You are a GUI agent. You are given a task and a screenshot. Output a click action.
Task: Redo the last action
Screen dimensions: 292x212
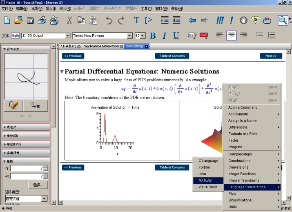(x=121, y=20)
